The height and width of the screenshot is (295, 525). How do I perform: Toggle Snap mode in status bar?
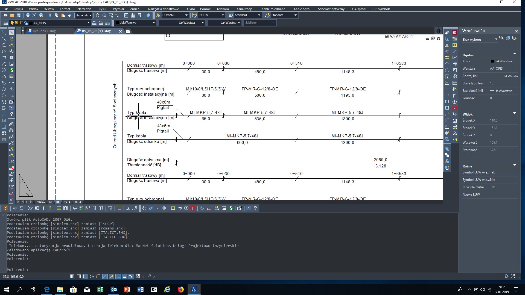point(72,276)
